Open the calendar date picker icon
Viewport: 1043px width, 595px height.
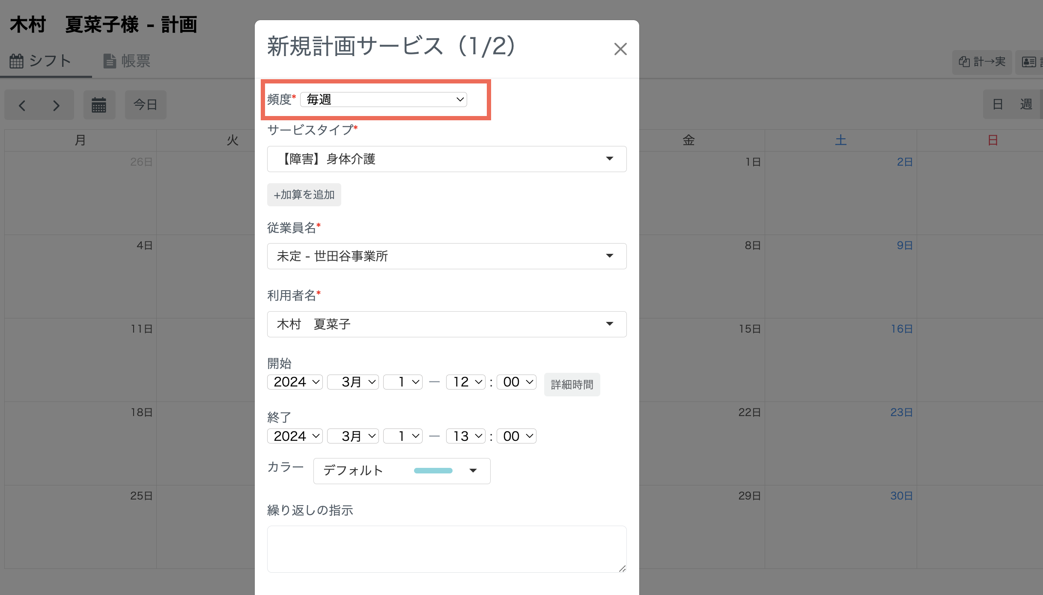(x=99, y=104)
